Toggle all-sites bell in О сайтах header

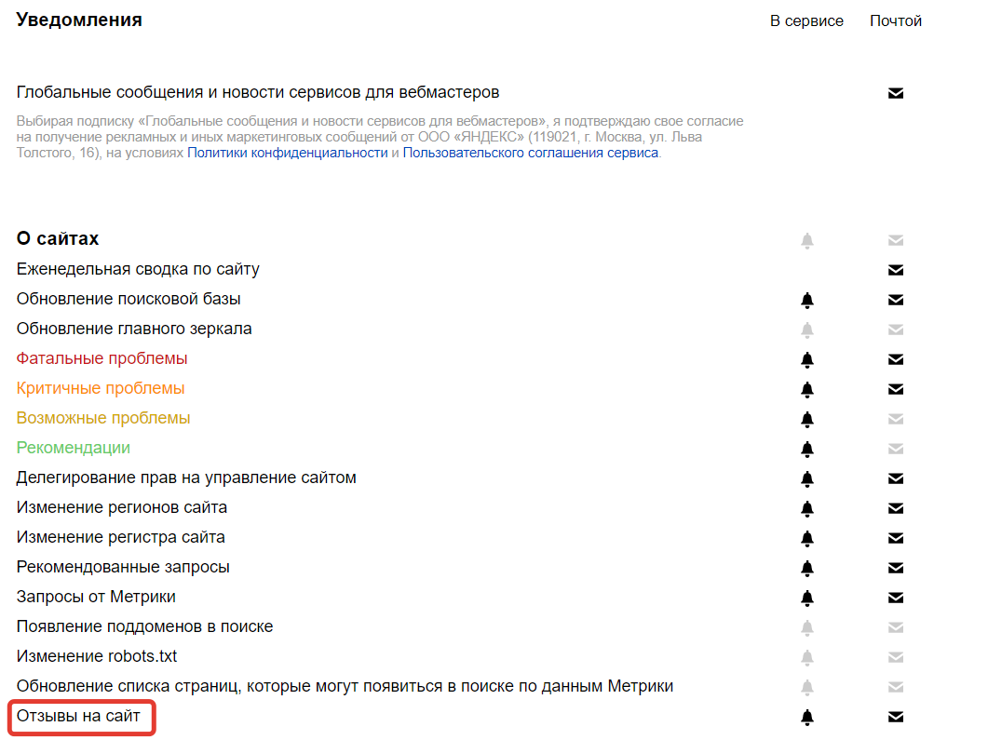tap(807, 241)
